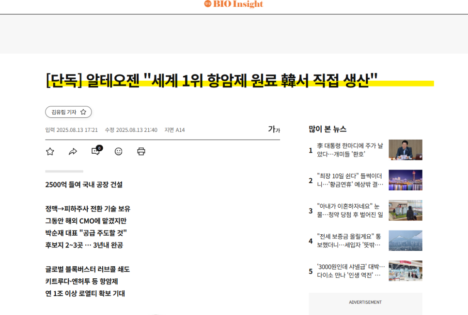Image resolution: width=468 pixels, height=315 pixels.
Task: Click the line '정맥→피하주사 전환 기술 보유'
Action: [x=88, y=209]
